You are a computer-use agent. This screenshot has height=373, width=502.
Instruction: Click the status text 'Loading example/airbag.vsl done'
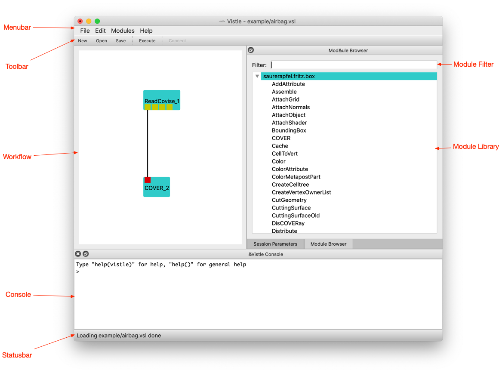click(x=119, y=335)
